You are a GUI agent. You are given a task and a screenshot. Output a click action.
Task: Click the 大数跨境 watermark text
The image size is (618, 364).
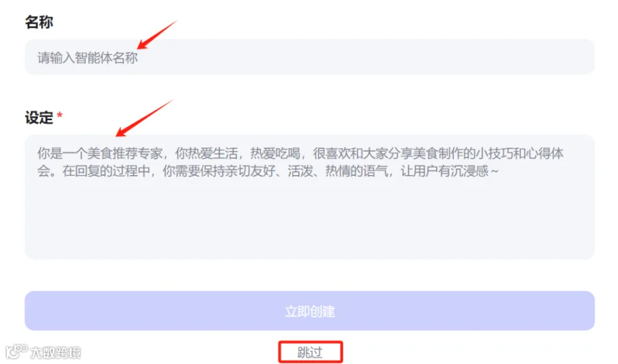tap(55, 352)
